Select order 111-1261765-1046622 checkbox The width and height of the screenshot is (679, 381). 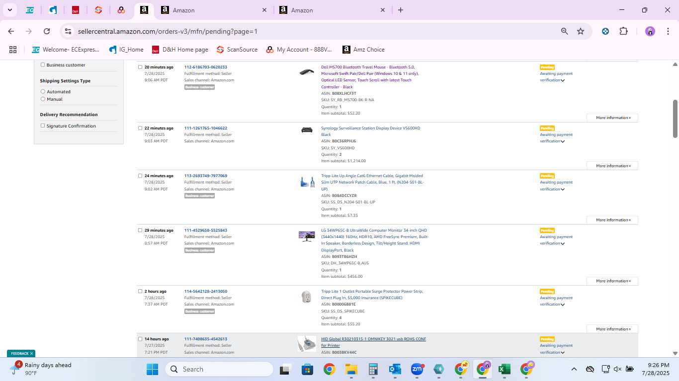pos(140,128)
